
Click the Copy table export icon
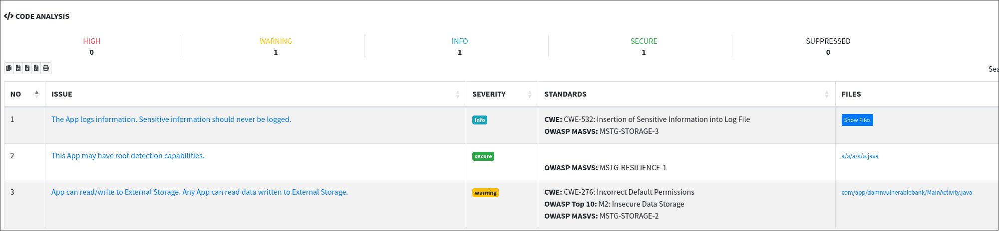[x=9, y=68]
